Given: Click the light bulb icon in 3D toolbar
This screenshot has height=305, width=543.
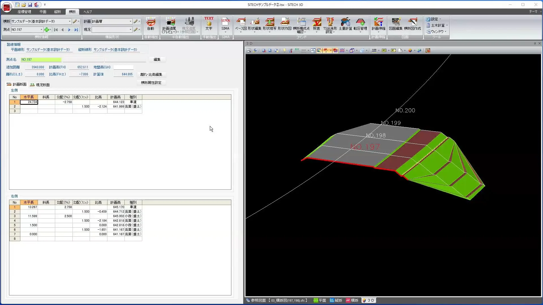Looking at the screenshot, I should [284, 50].
